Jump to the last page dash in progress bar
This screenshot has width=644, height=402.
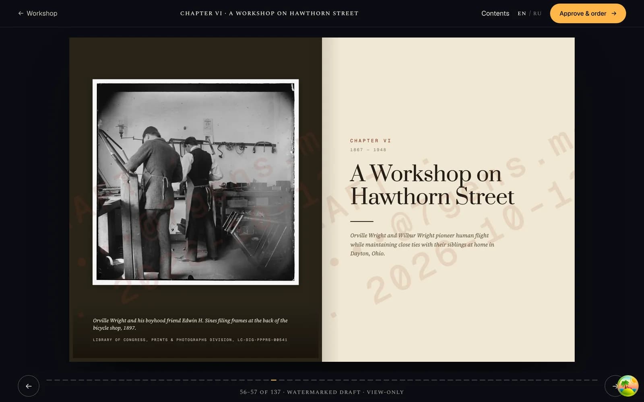[595, 380]
